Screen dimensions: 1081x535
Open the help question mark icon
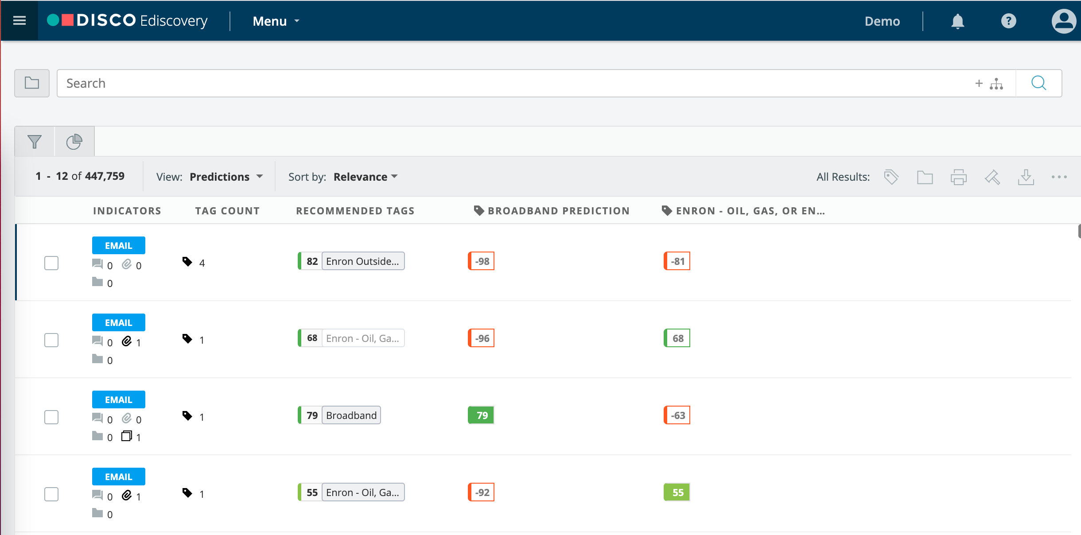click(1009, 21)
